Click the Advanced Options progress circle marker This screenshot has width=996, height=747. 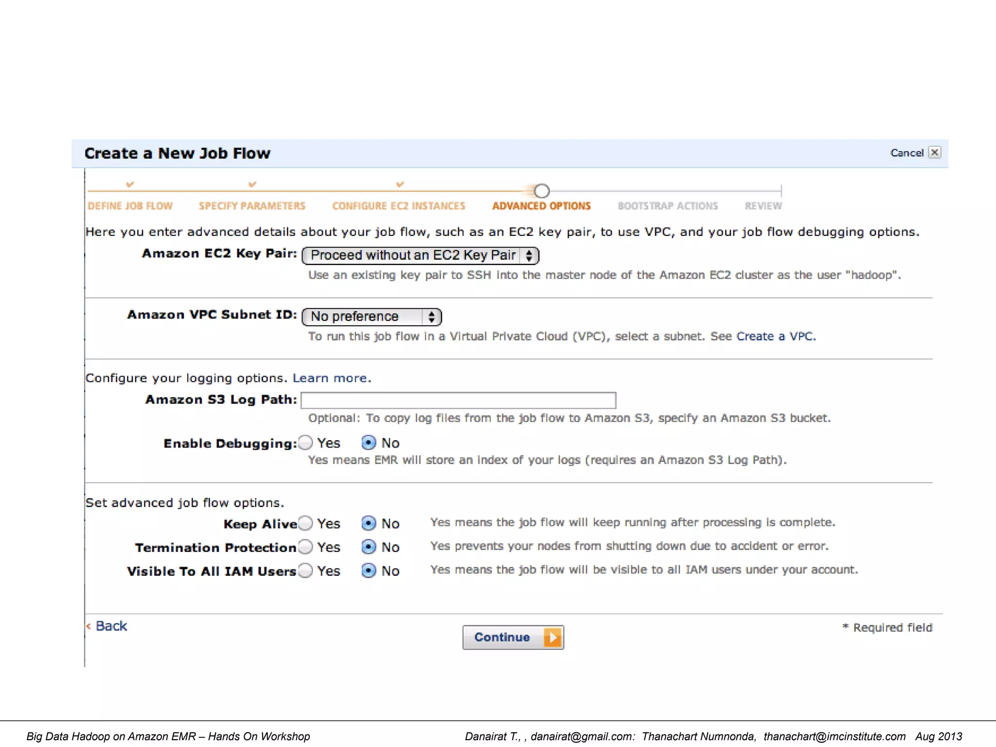point(542,191)
